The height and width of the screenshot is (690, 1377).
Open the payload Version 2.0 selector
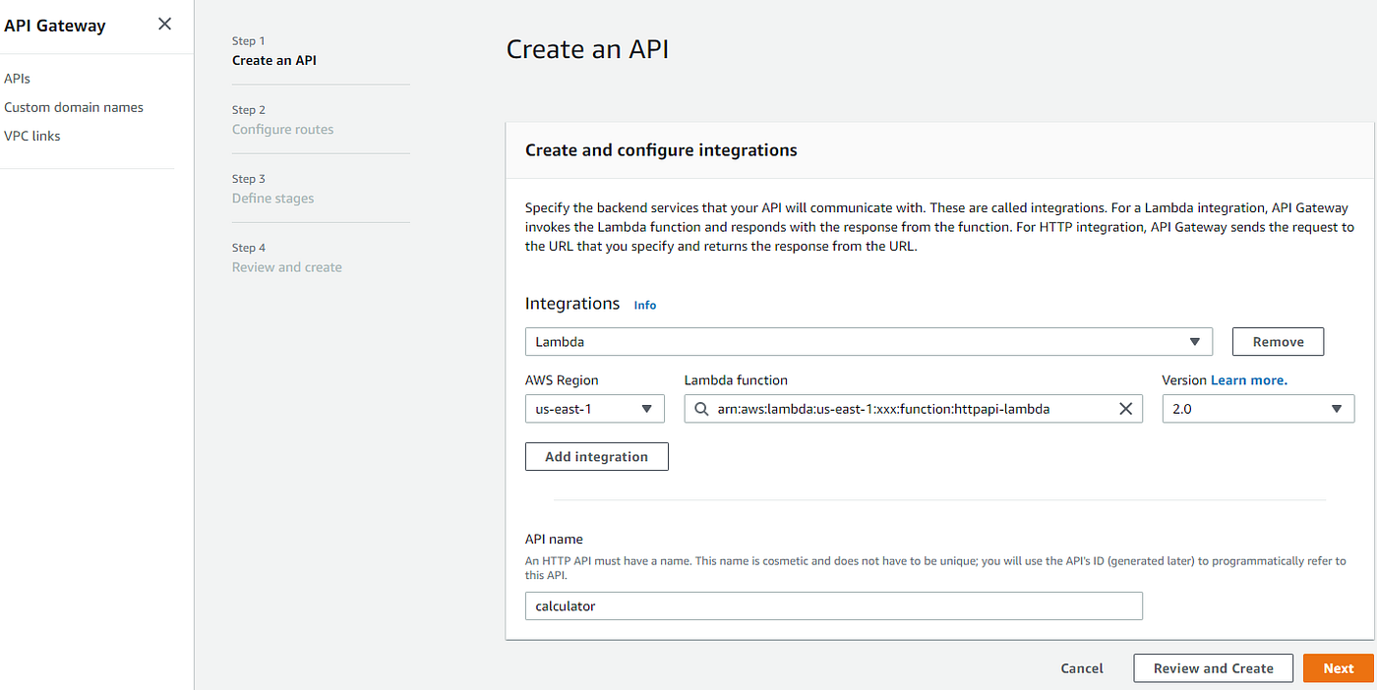pyautogui.click(x=1258, y=408)
